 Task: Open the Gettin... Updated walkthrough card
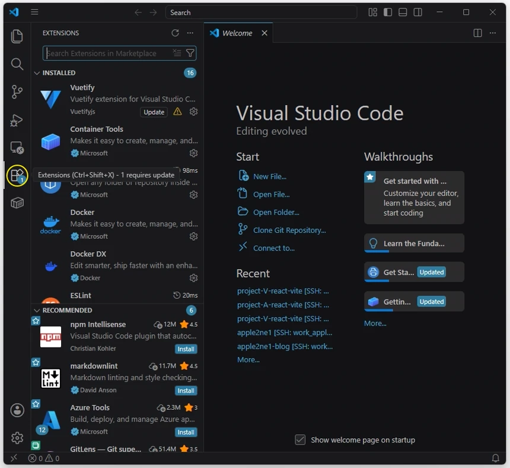(x=414, y=301)
